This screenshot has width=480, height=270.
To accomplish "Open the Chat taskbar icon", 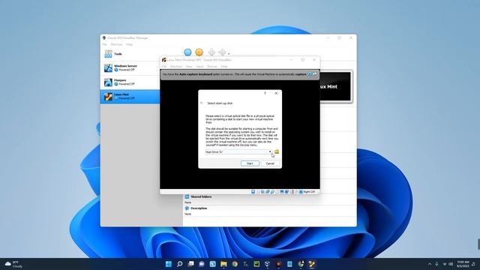I will pyautogui.click(x=202, y=264).
